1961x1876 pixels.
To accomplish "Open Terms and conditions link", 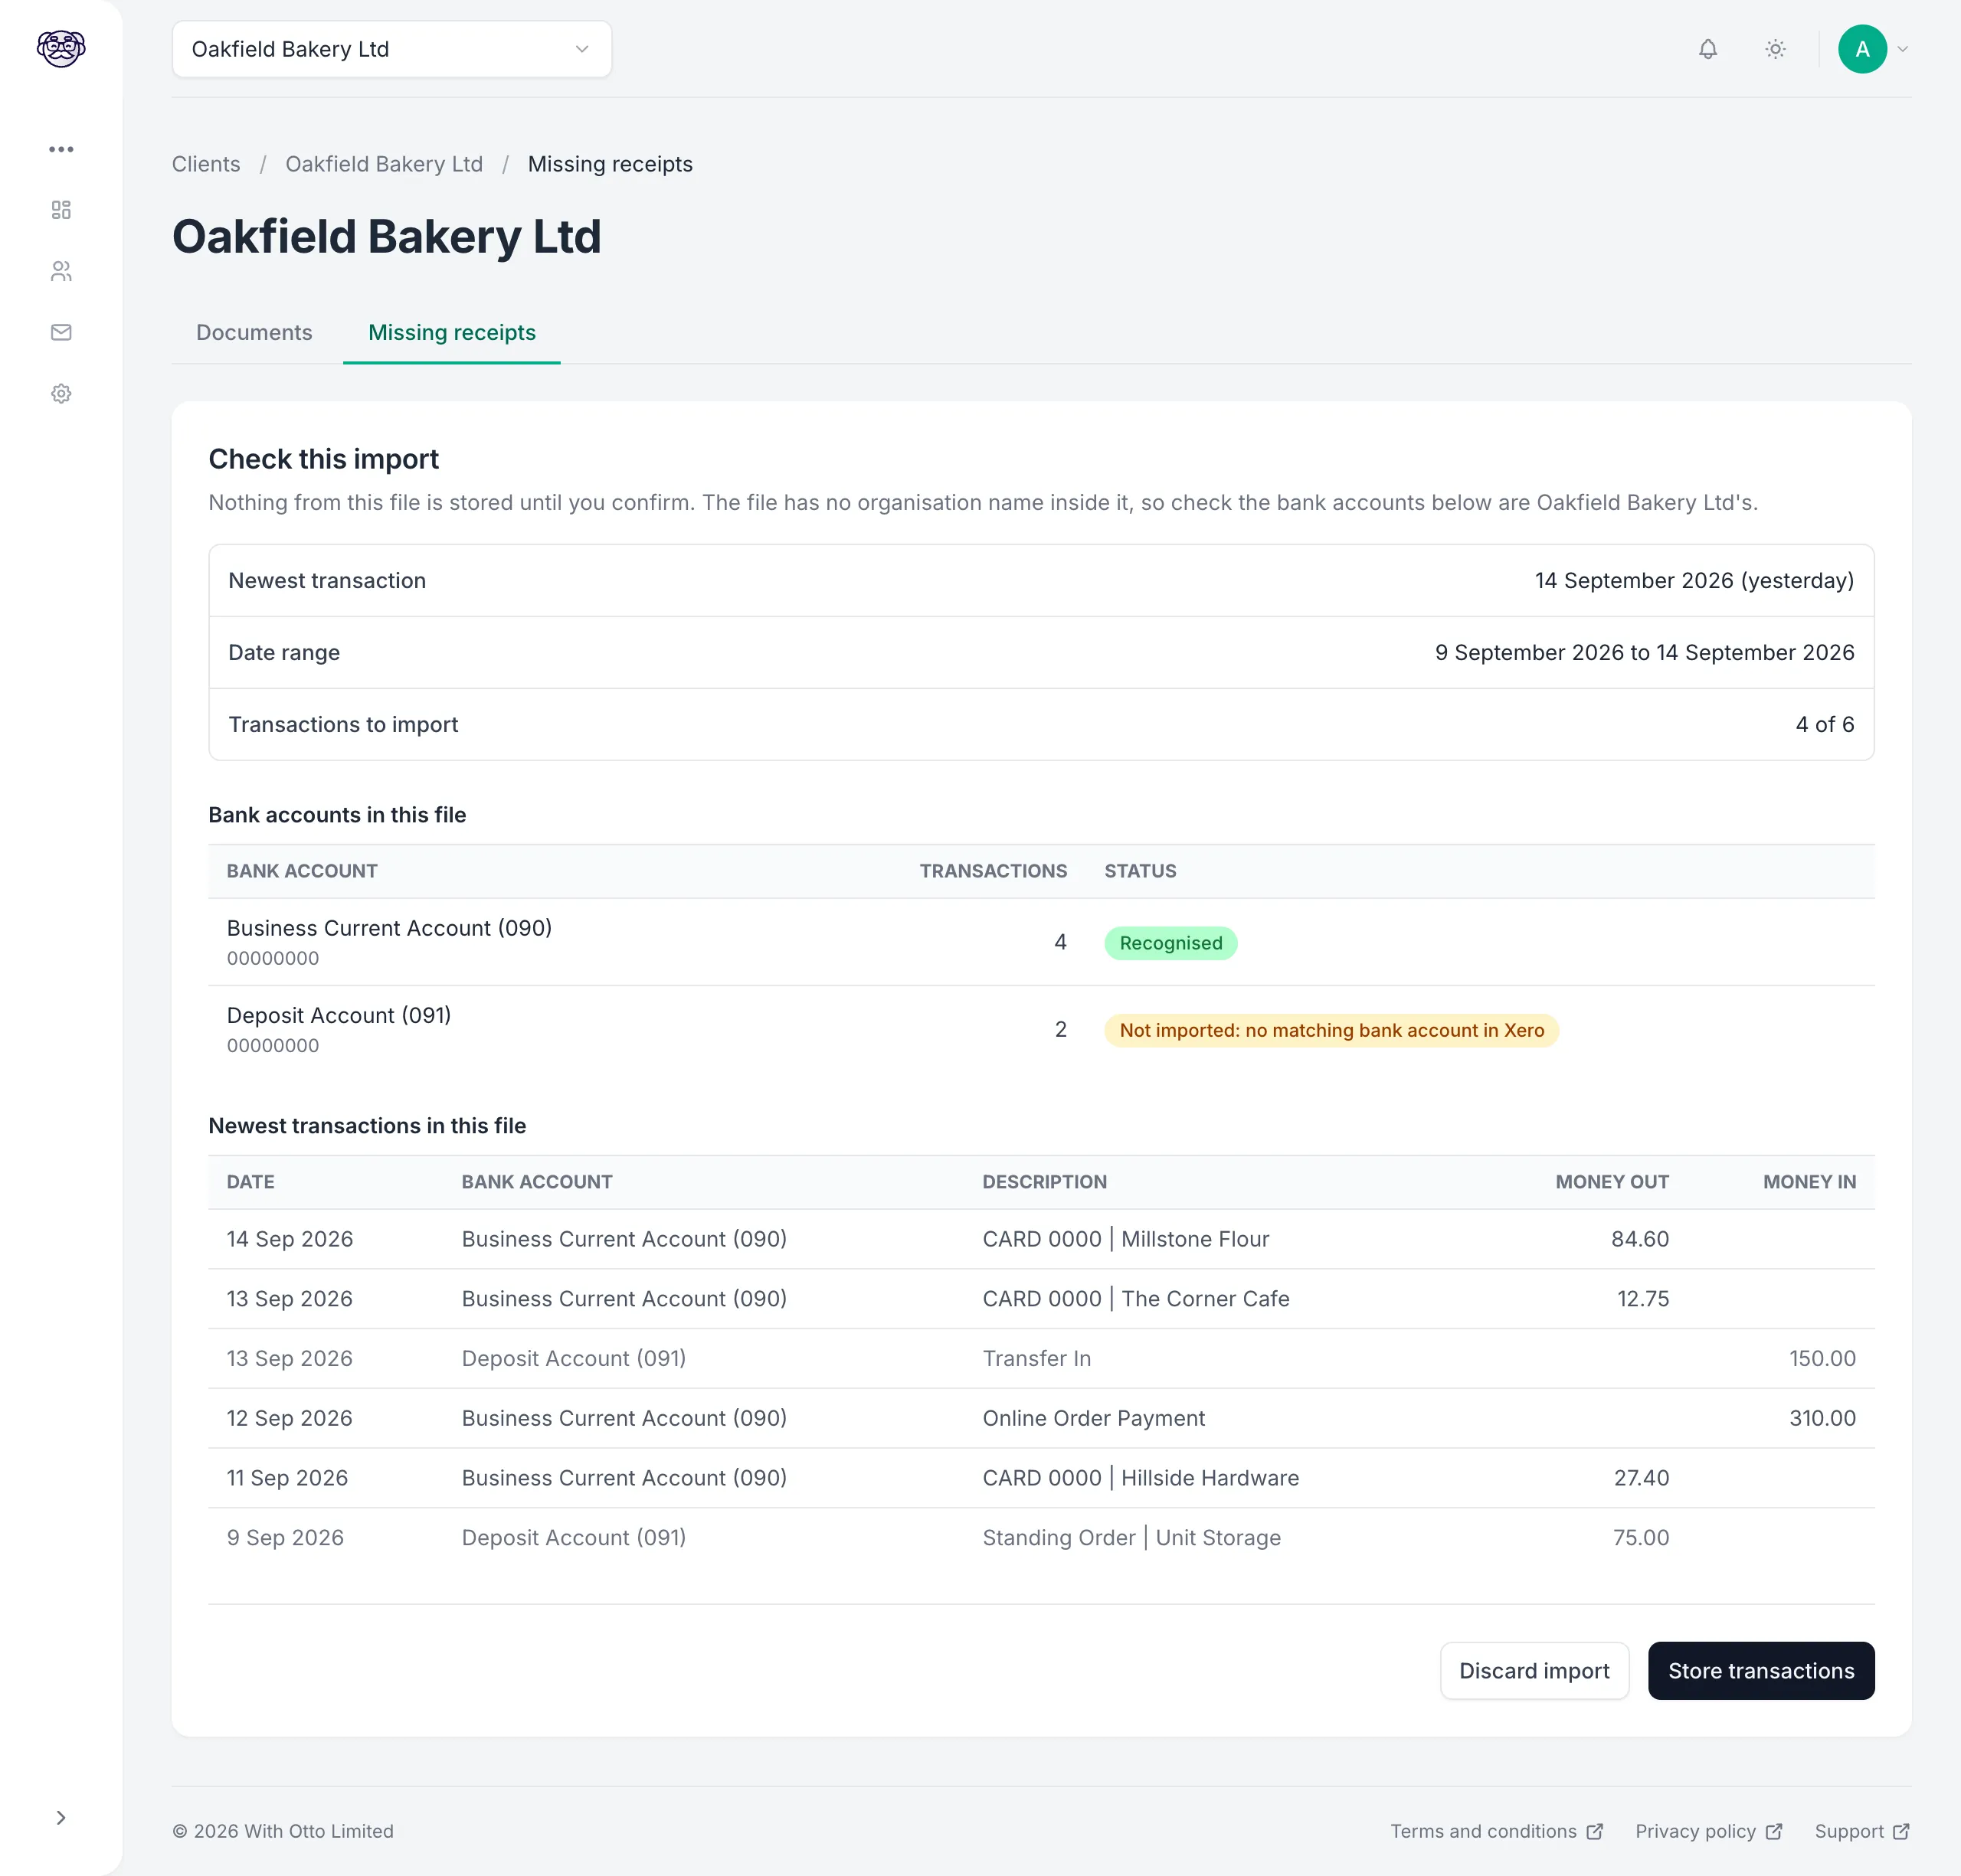I will click(1496, 1831).
